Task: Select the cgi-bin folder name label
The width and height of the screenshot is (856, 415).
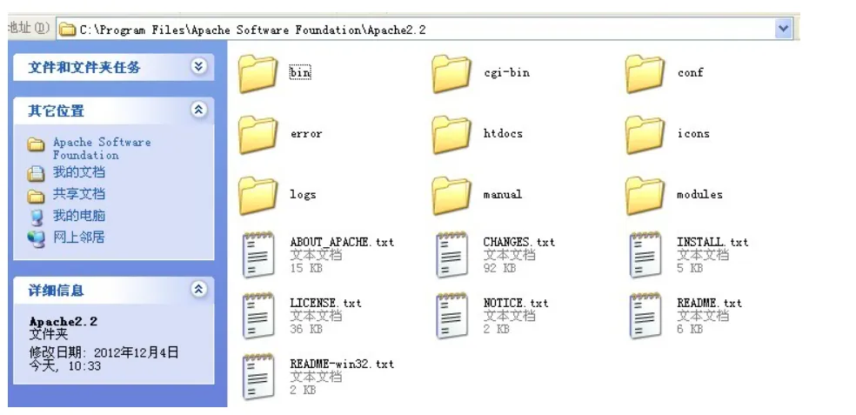Action: pyautogui.click(x=506, y=72)
